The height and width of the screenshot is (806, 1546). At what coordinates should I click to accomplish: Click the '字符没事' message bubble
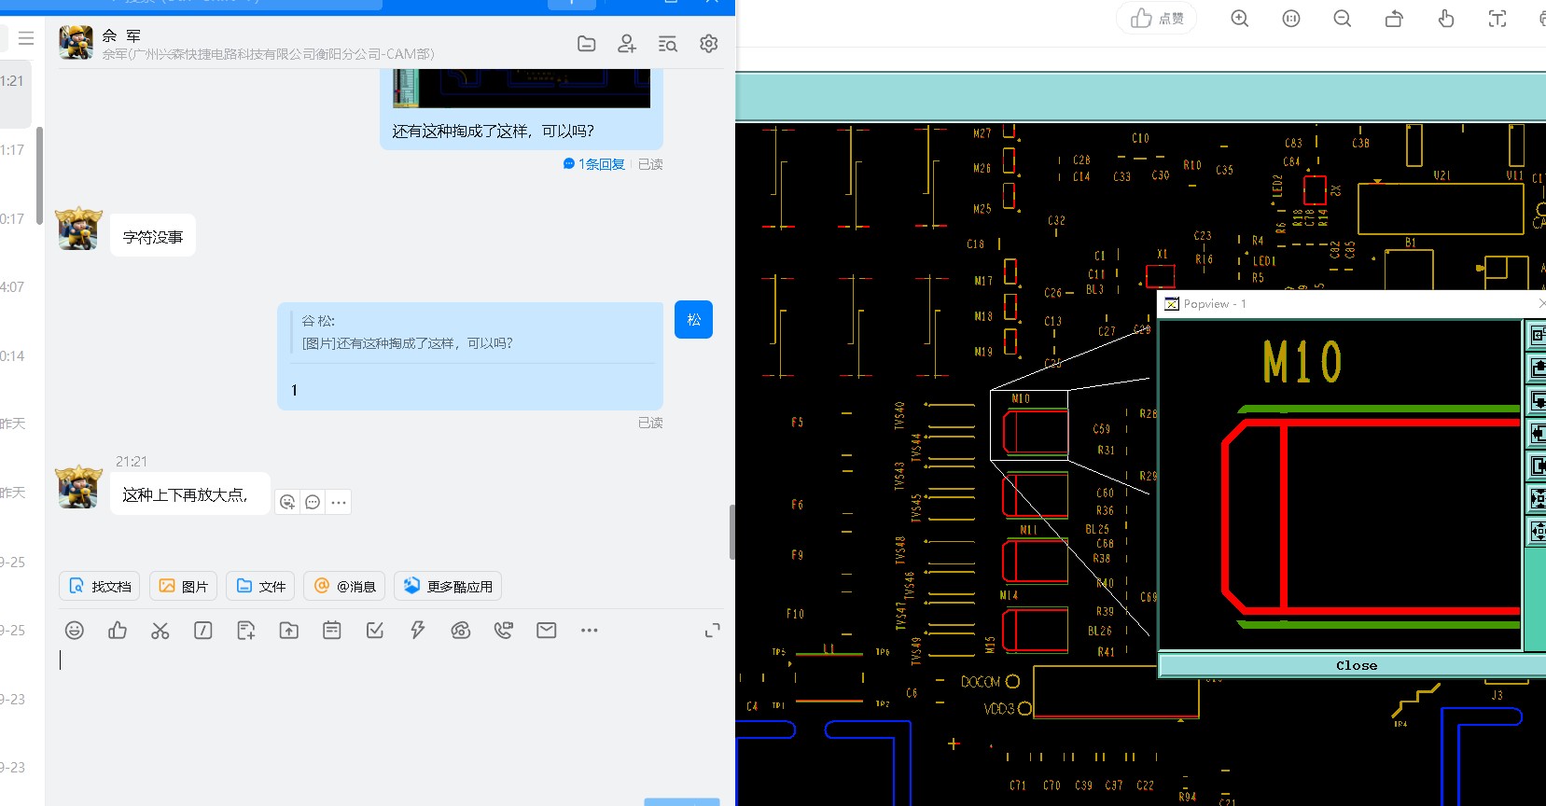click(x=153, y=237)
